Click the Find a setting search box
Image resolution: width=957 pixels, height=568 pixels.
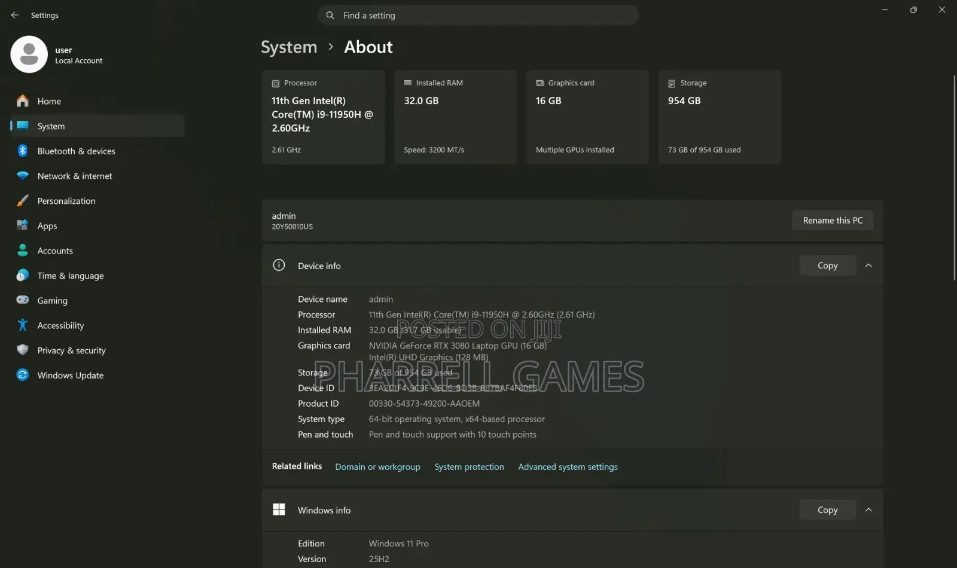478,15
